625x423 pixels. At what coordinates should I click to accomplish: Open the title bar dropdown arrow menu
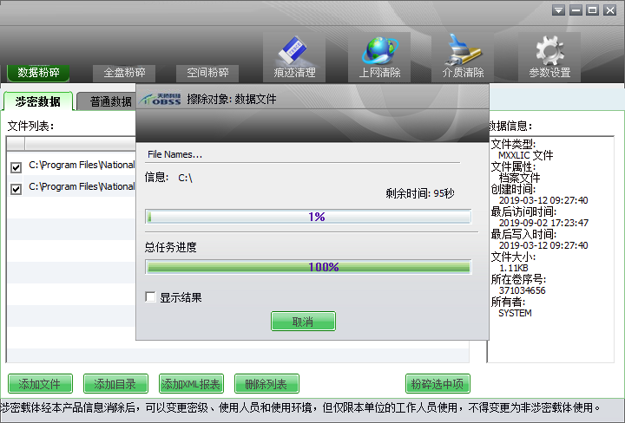coord(558,10)
